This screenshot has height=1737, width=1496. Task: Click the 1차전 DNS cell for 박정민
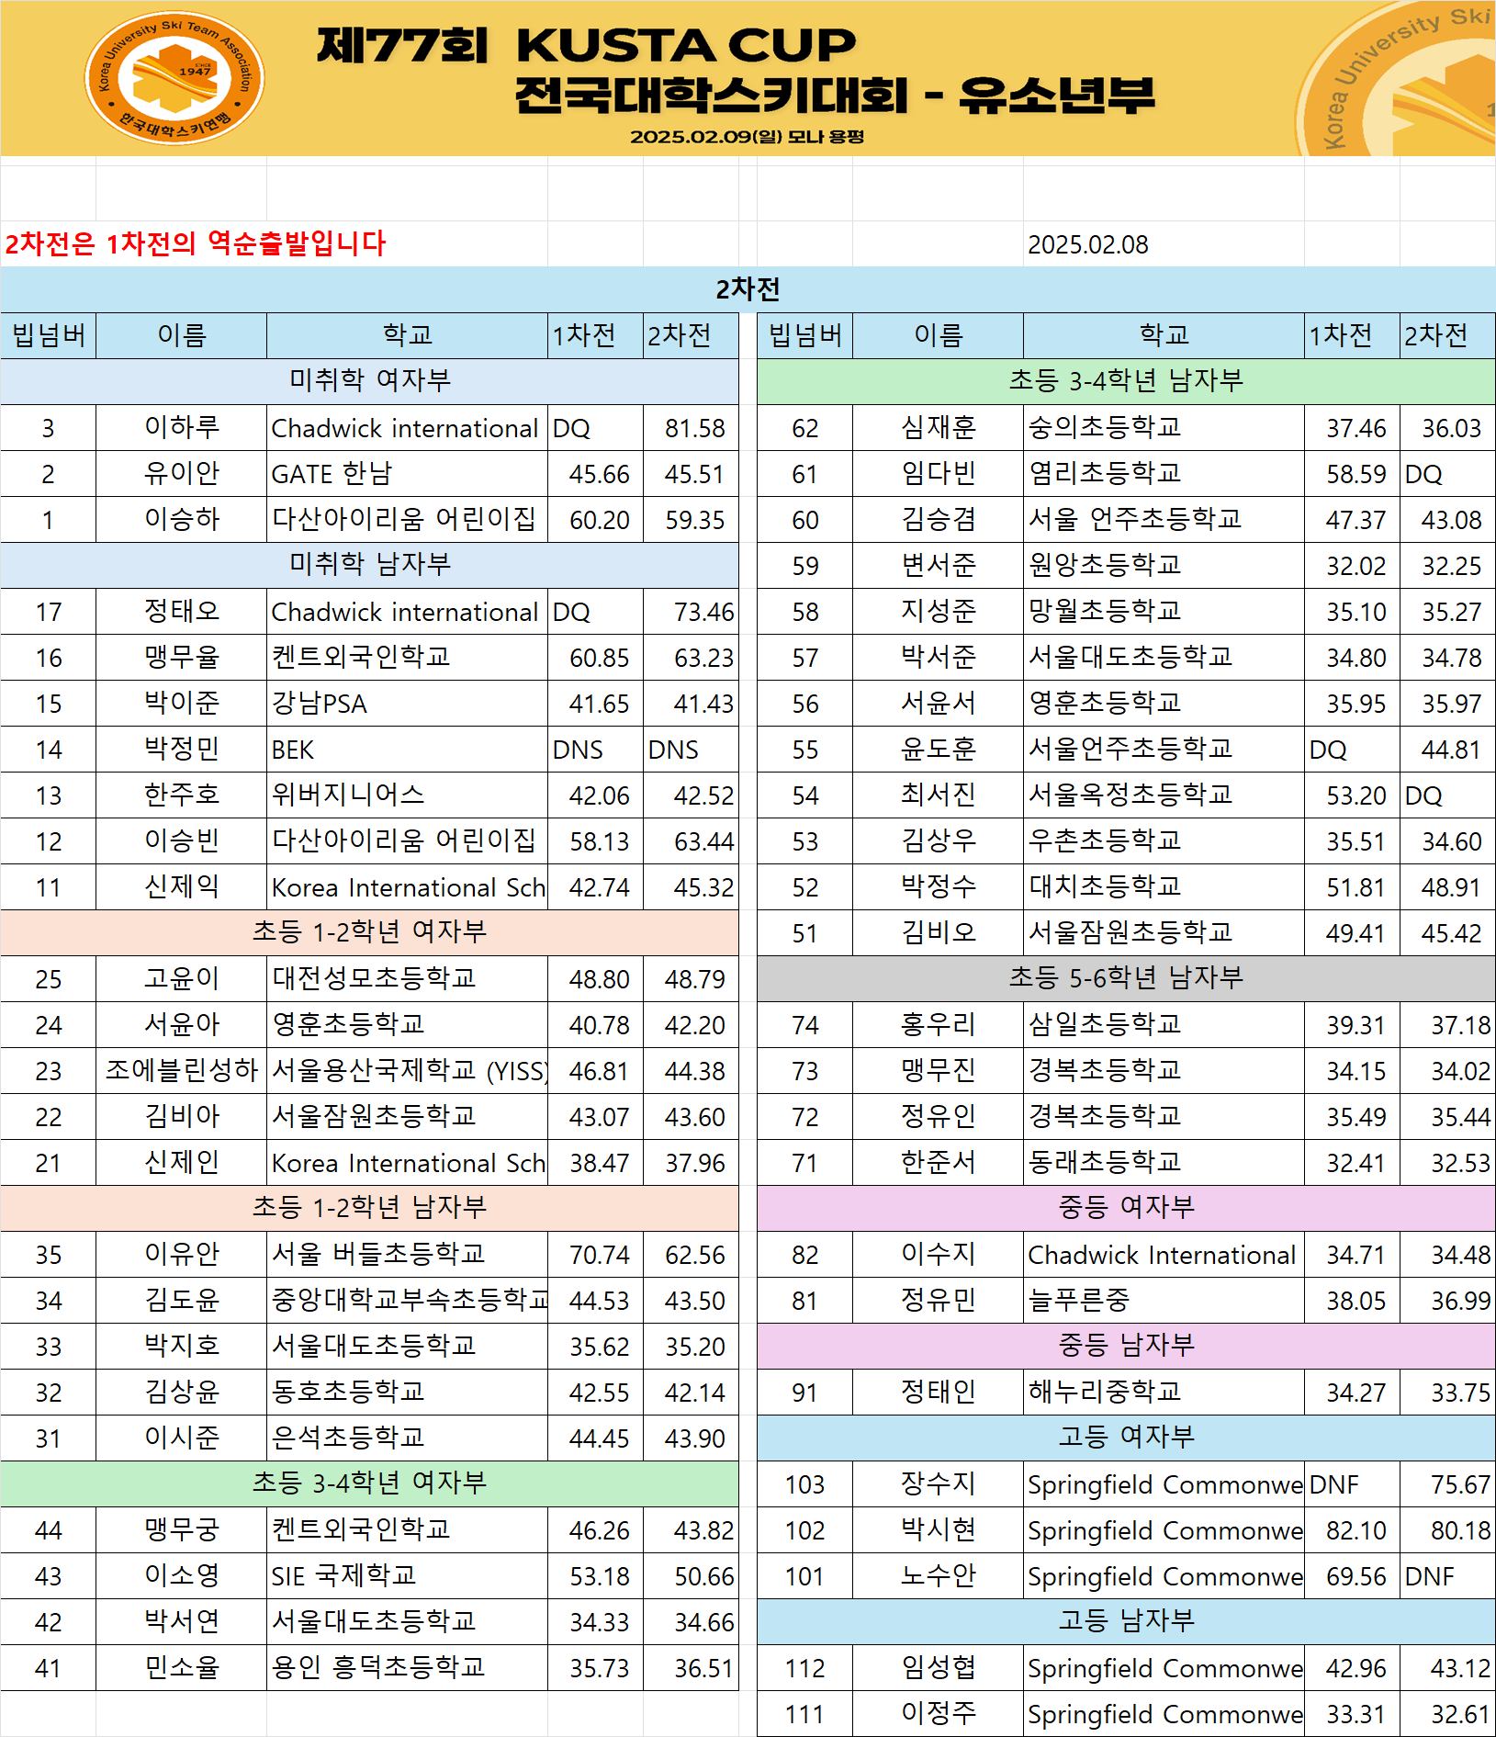(595, 749)
